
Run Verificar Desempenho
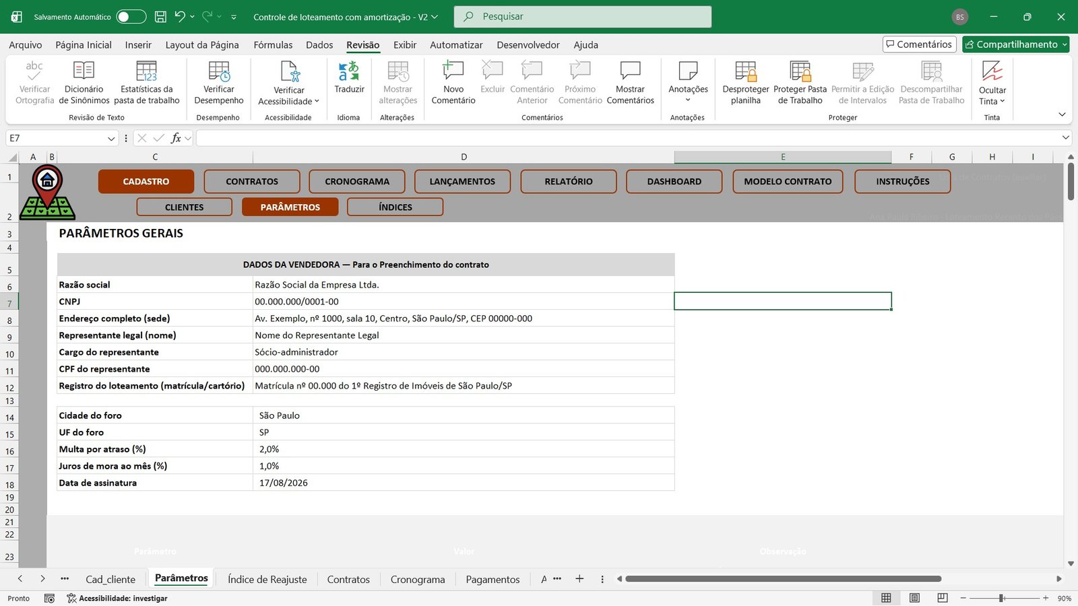pyautogui.click(x=218, y=83)
